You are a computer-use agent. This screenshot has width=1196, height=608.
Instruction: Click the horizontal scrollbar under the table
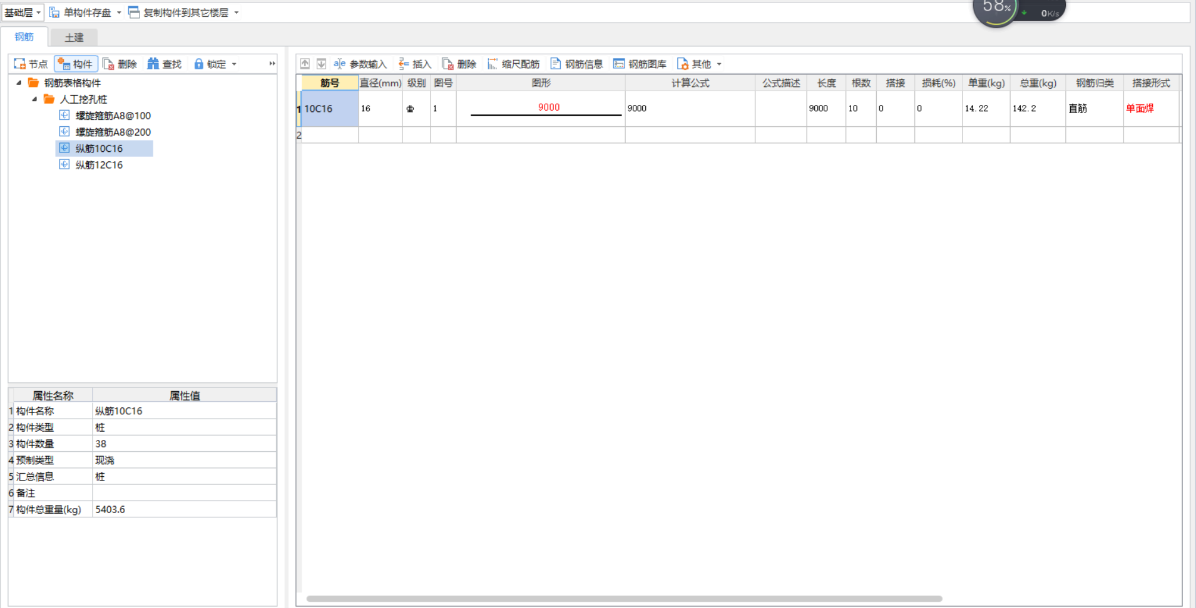coord(624,599)
